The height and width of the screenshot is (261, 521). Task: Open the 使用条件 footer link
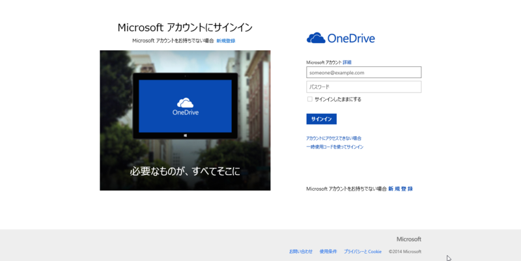328,251
